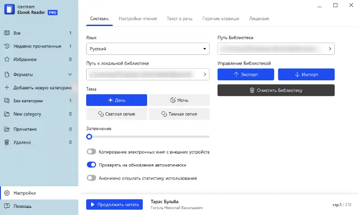Select the Избранное star icon

7,59
